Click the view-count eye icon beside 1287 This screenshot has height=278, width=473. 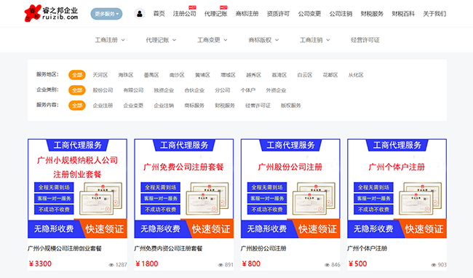click(x=111, y=265)
